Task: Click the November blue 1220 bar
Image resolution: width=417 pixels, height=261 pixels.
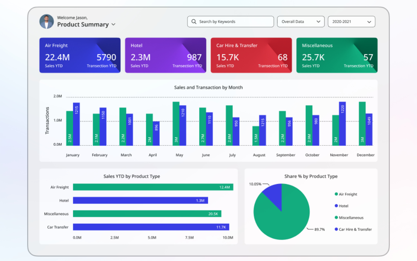Action: (x=342, y=124)
